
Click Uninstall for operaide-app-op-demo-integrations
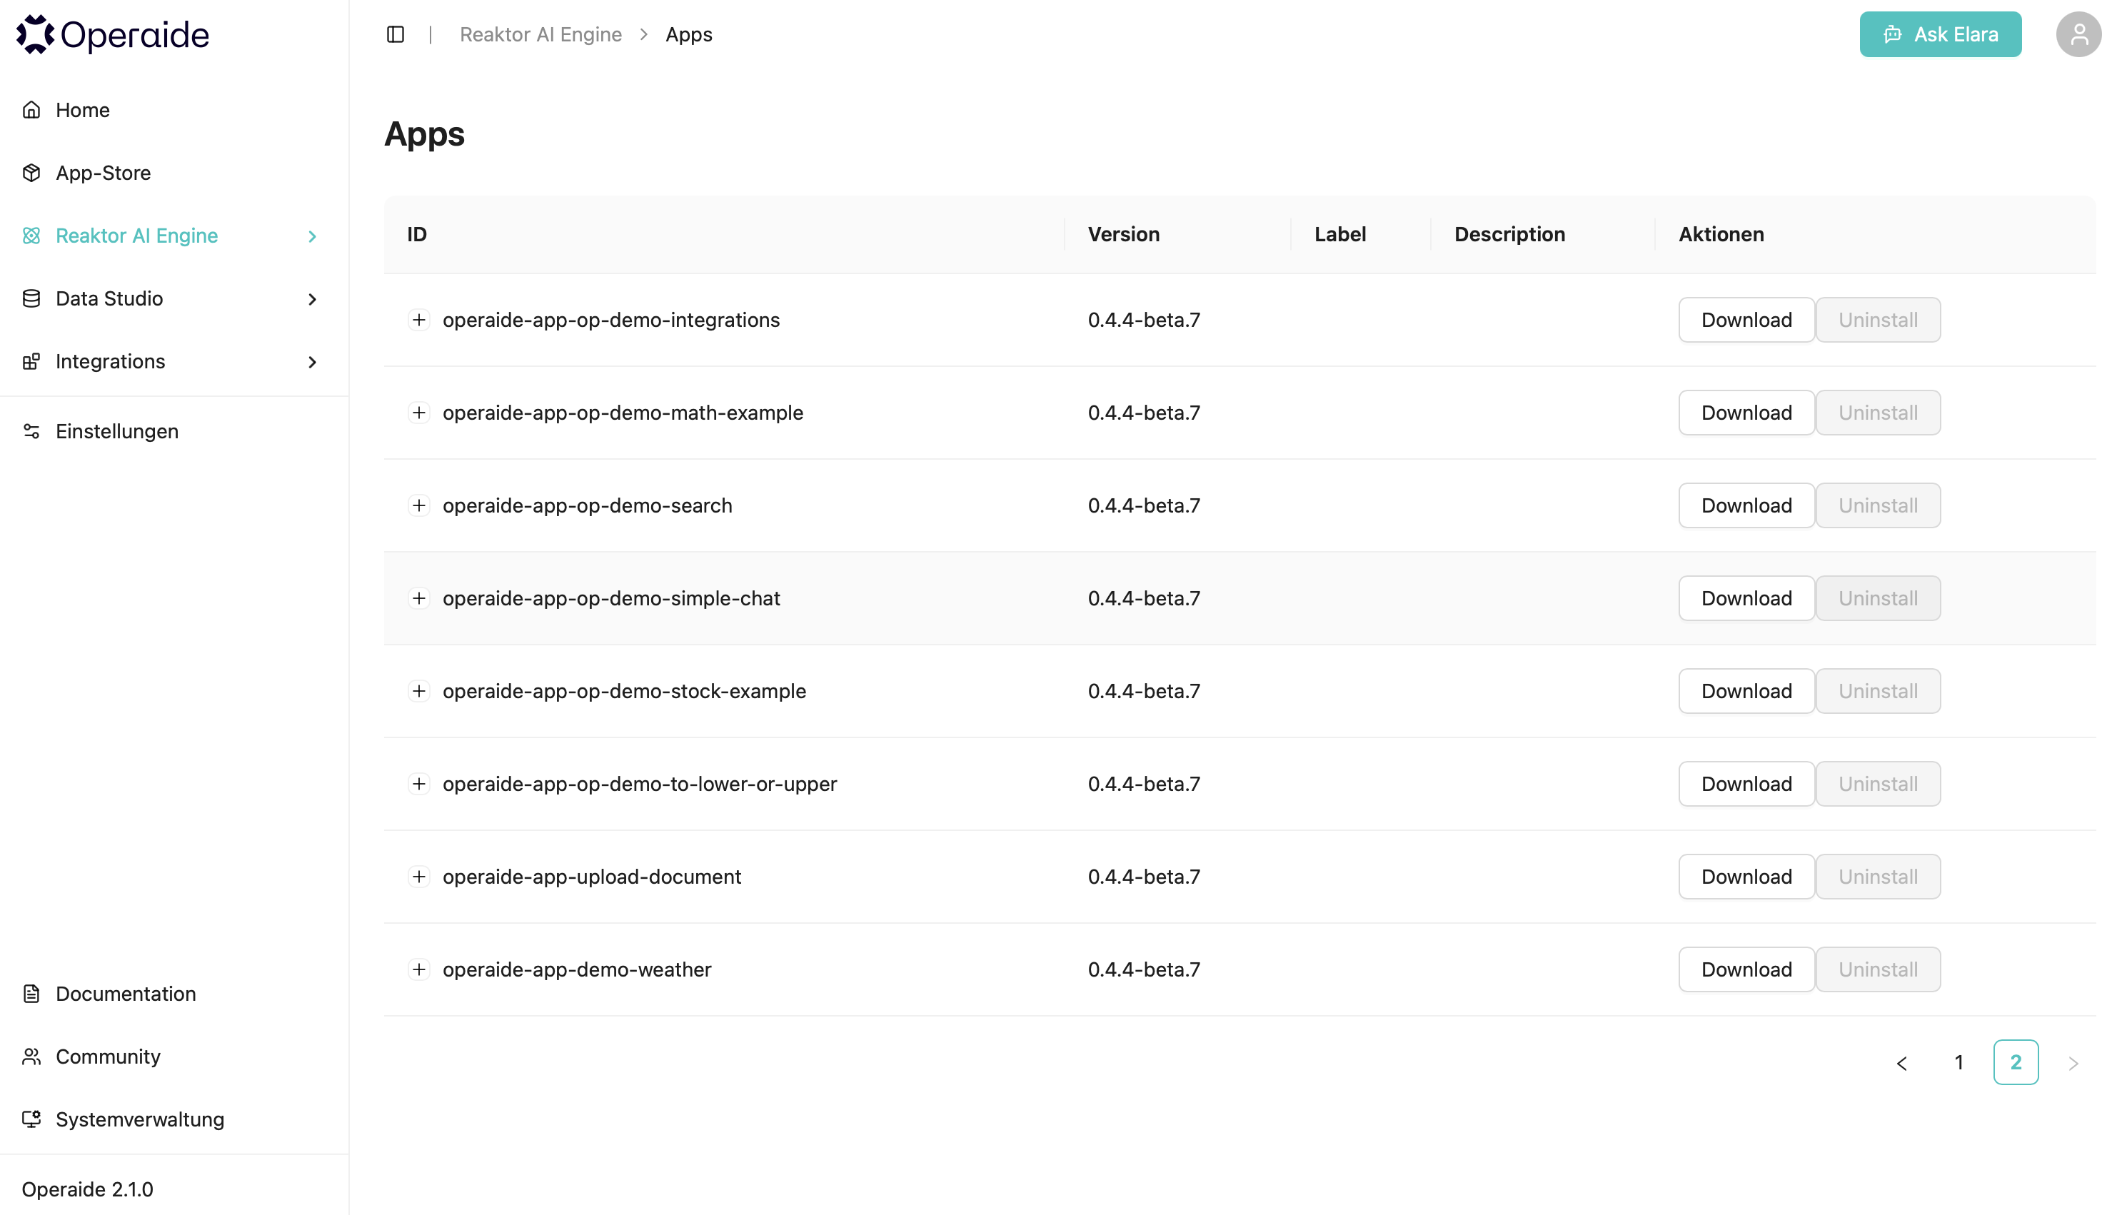click(x=1879, y=320)
